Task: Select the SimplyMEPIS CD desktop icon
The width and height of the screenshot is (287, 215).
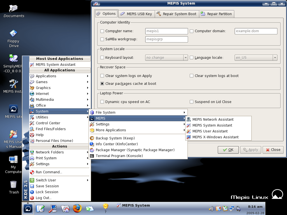Action: [x=13, y=64]
